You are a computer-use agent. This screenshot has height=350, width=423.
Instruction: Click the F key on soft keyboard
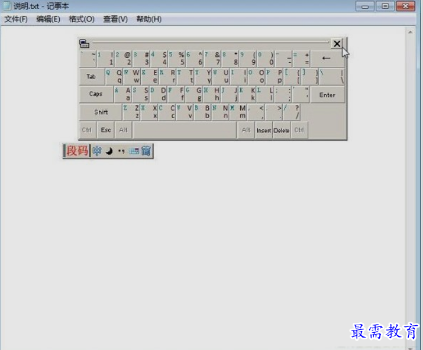coord(176,94)
